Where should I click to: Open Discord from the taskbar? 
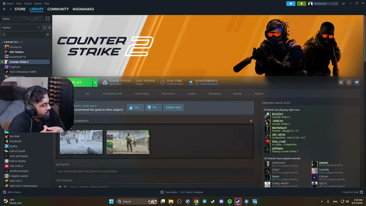(x=221, y=201)
